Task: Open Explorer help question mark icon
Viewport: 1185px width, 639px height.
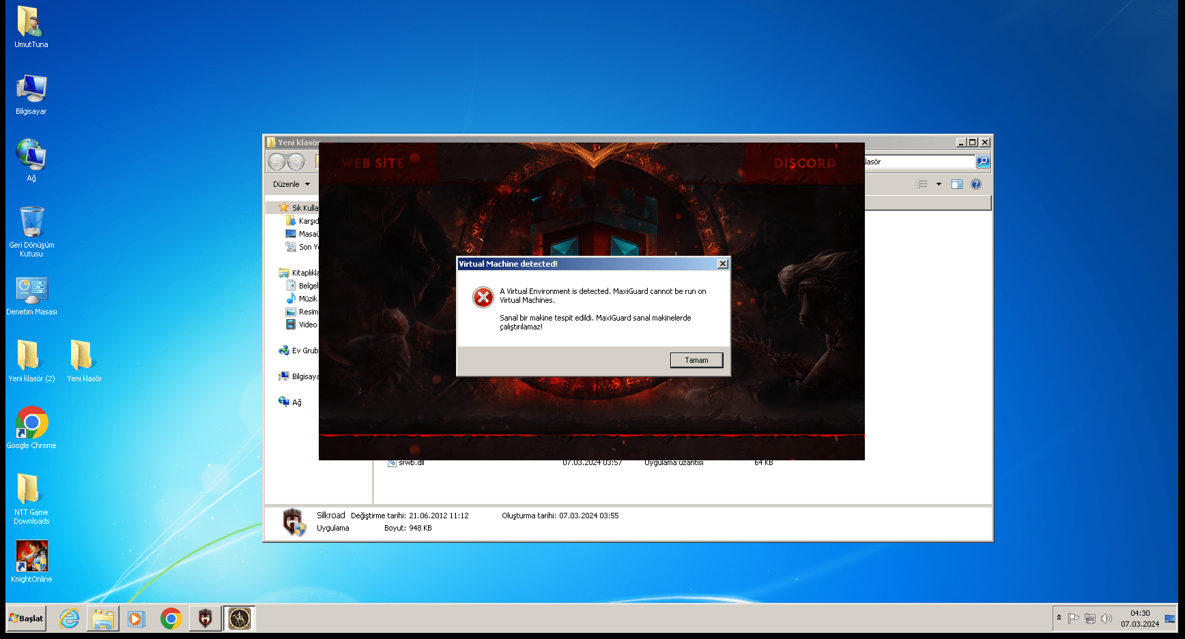Action: [976, 184]
